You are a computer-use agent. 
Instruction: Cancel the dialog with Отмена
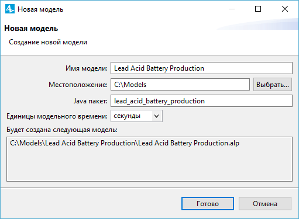point(265,204)
